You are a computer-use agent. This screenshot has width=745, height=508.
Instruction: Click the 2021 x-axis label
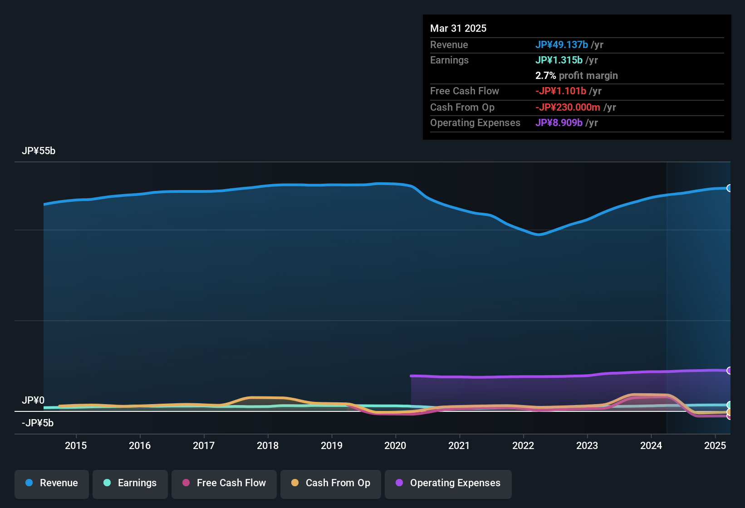click(x=459, y=445)
